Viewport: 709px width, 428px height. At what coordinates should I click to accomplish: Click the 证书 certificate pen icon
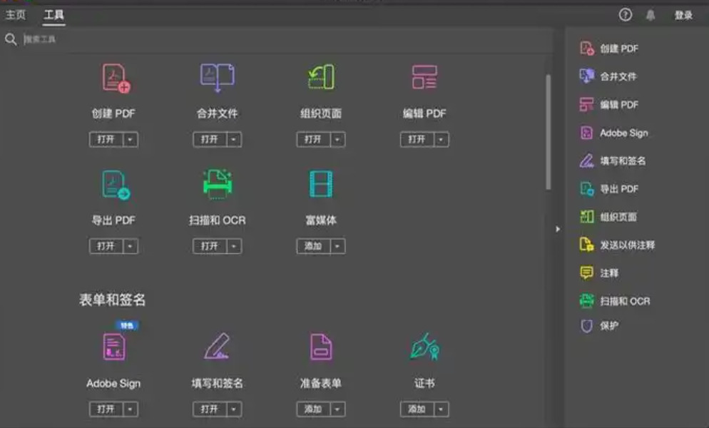click(x=424, y=347)
